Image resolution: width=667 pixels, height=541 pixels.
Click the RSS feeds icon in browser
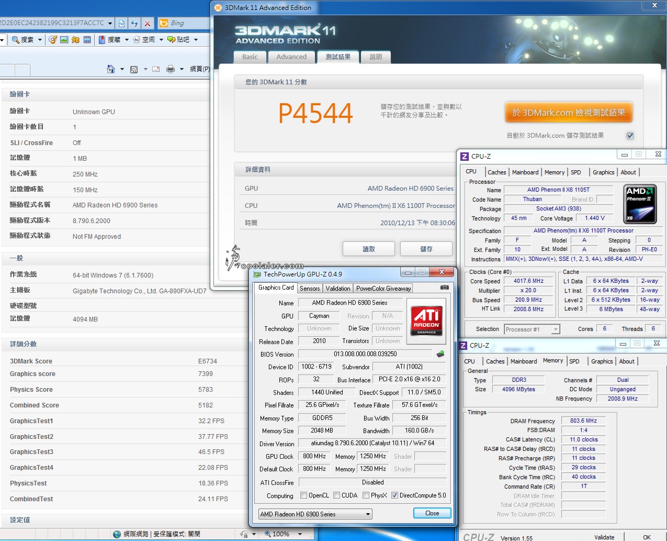click(x=134, y=69)
